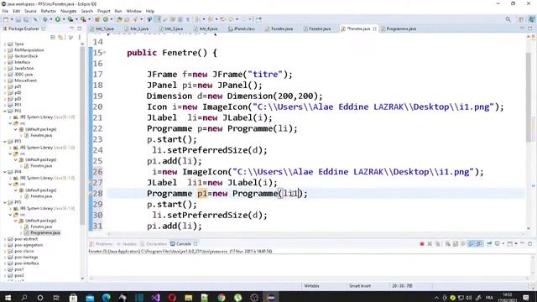Screen dimensions: 537x302
Task: Toggle Word Wrap in Console toolbar
Action: (463, 244)
